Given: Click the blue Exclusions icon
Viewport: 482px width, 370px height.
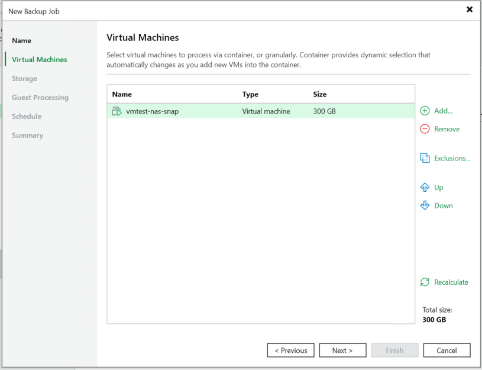Looking at the screenshot, I should coord(425,158).
